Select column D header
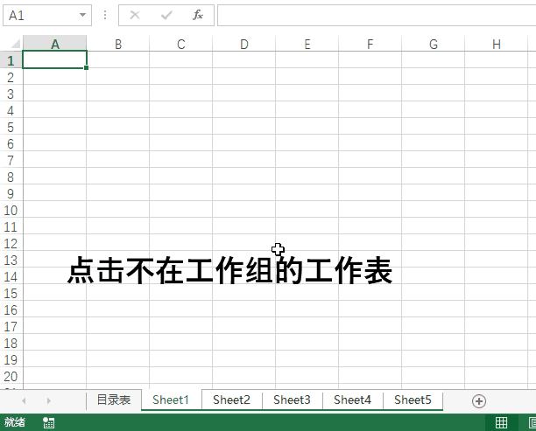Screen dimensions: 536x431 [244, 44]
